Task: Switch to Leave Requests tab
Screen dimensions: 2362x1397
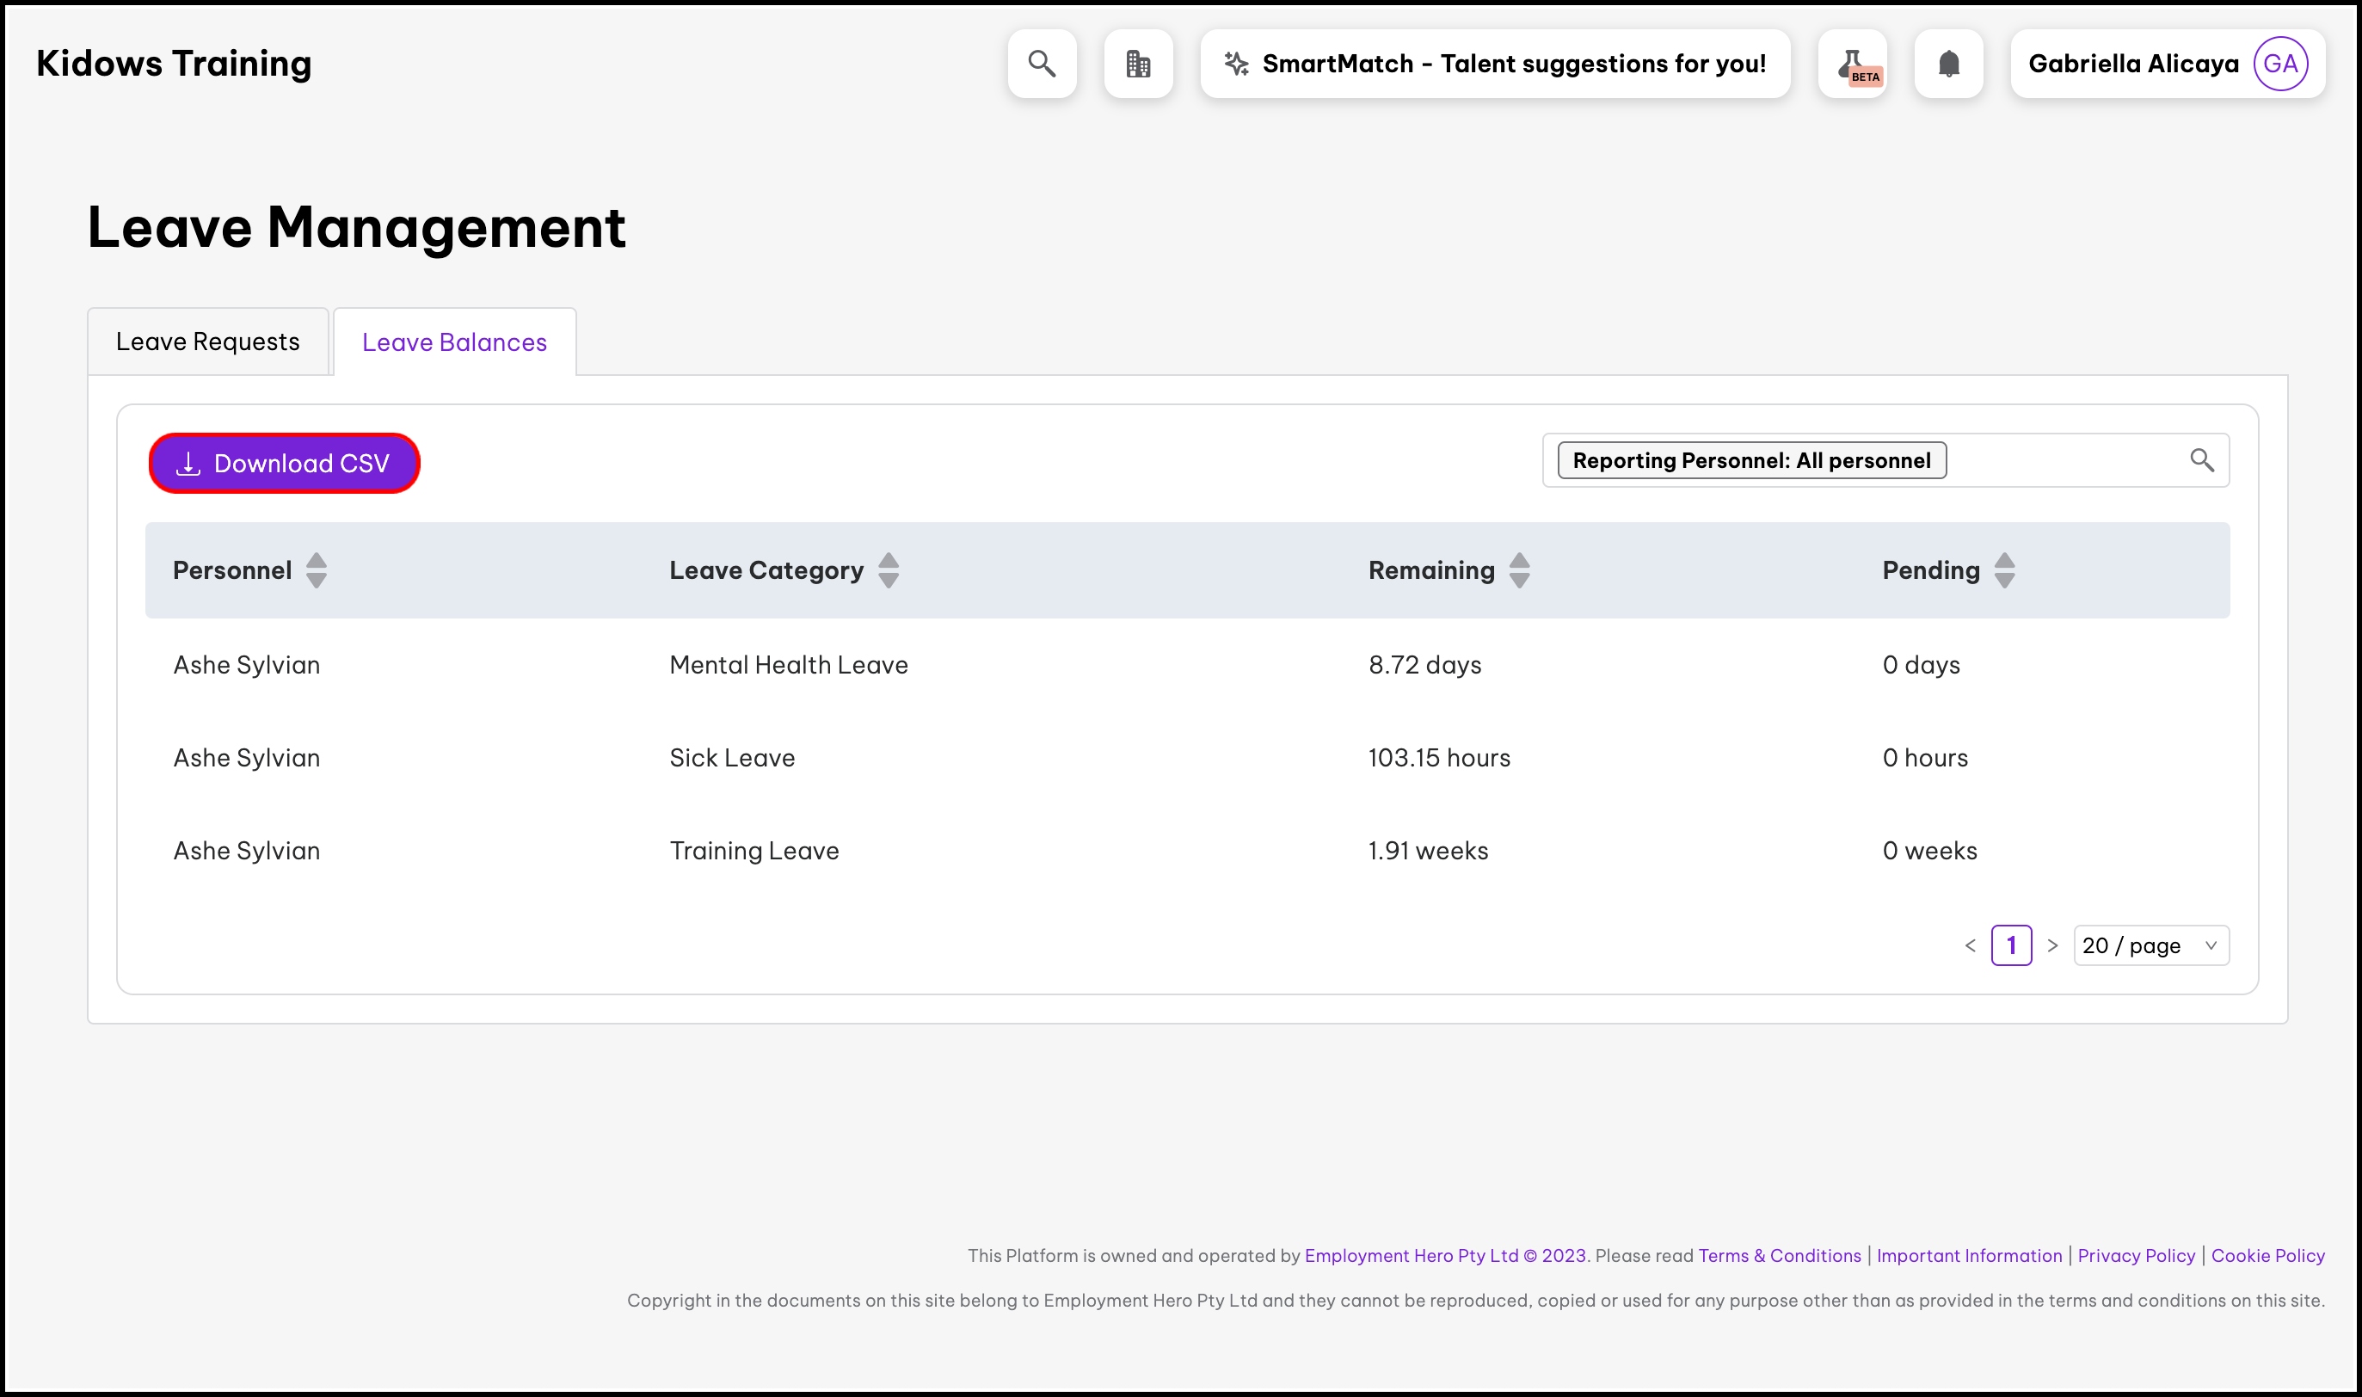Action: [208, 342]
